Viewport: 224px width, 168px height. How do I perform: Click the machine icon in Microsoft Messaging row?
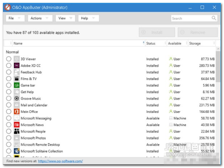click(x=171, y=118)
